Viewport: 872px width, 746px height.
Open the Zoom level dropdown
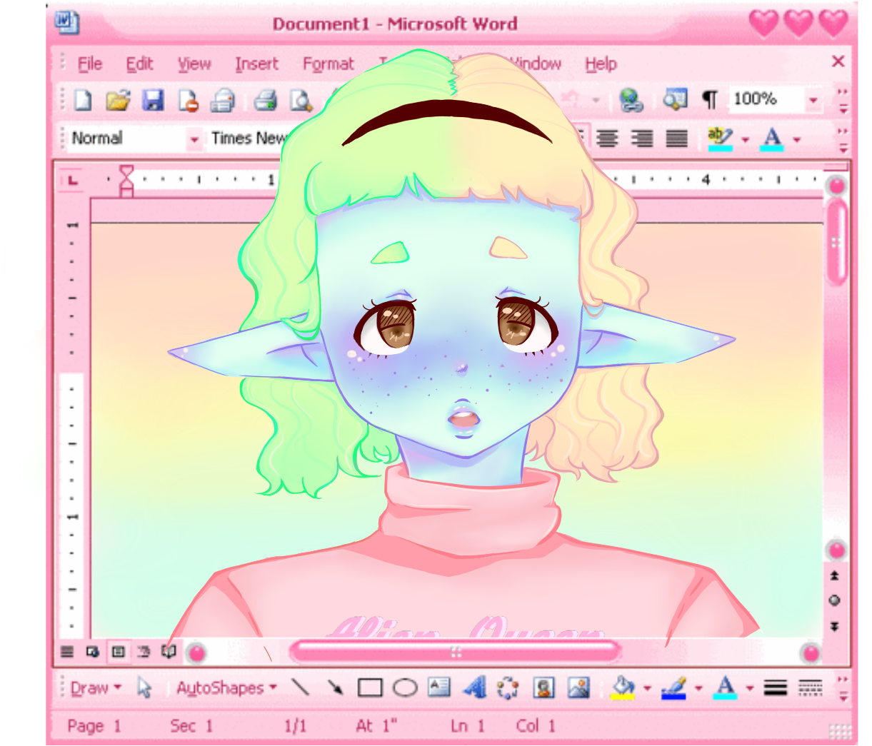click(814, 100)
